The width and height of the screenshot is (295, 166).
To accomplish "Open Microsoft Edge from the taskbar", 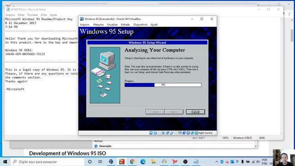I will tap(143, 162).
